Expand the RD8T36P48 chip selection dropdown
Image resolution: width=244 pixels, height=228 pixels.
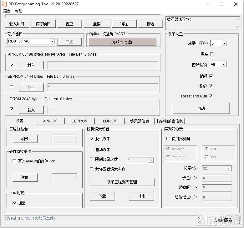(x=53, y=41)
